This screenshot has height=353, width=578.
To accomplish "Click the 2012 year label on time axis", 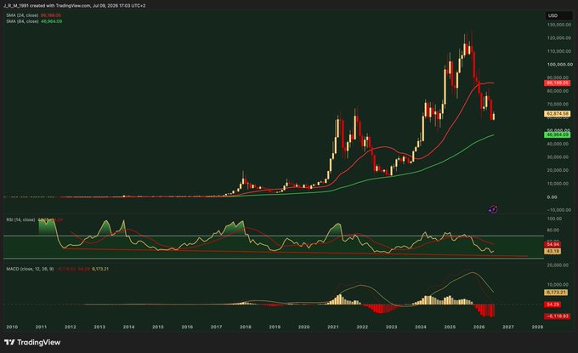I will tap(71, 327).
